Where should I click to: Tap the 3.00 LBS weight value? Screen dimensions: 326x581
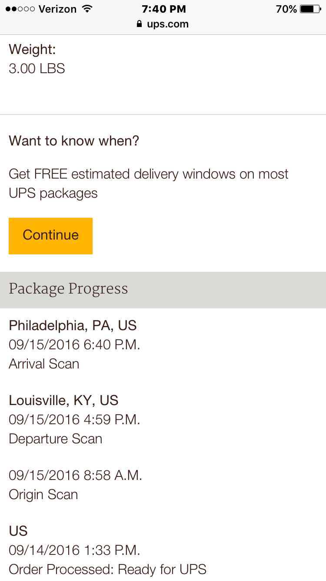click(37, 68)
